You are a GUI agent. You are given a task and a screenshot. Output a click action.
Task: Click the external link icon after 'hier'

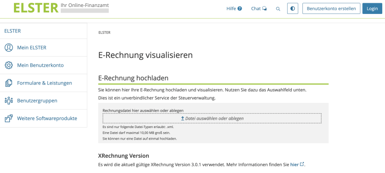[x=302, y=164]
